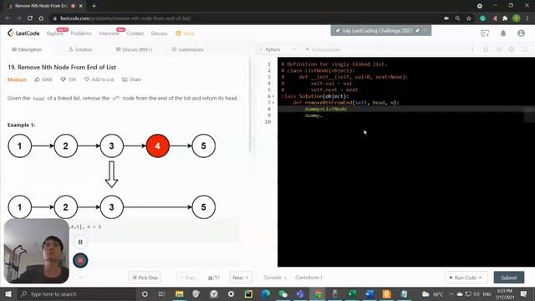
Task: Click the curly braces editor icon
Action: (486, 49)
